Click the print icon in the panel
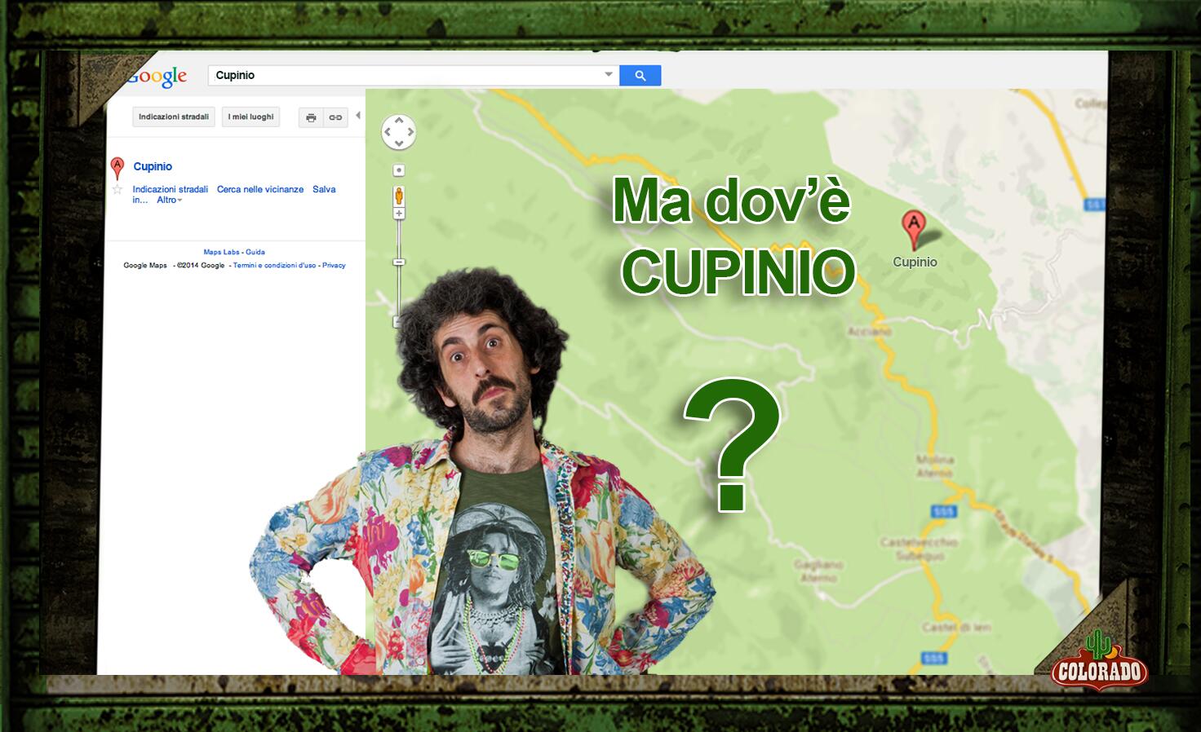The width and height of the screenshot is (1201, 732). tap(311, 117)
